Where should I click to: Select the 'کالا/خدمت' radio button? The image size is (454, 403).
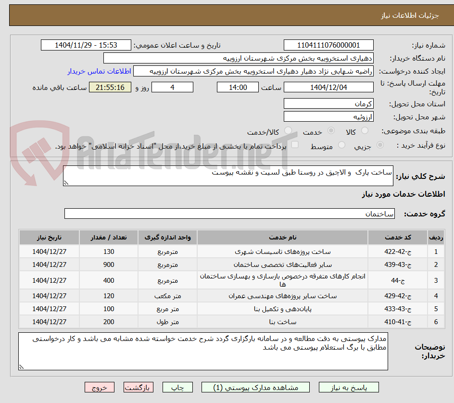(288, 131)
